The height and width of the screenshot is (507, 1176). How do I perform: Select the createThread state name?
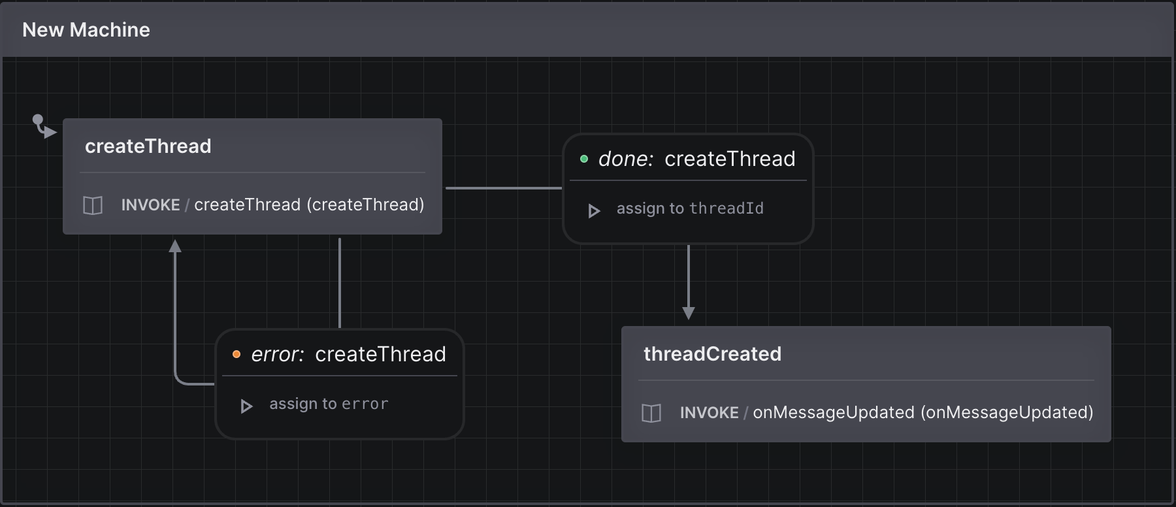coord(148,146)
